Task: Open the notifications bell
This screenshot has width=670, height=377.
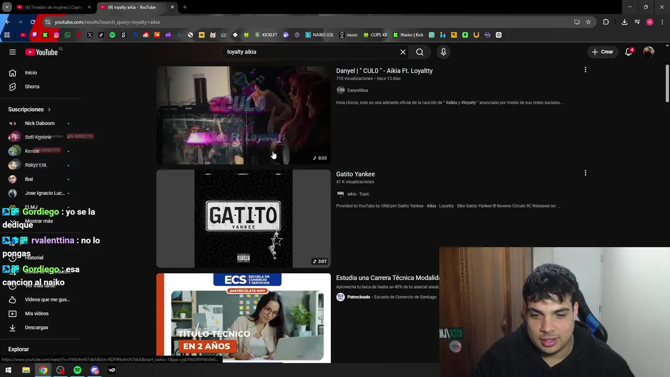Action: [x=629, y=52]
